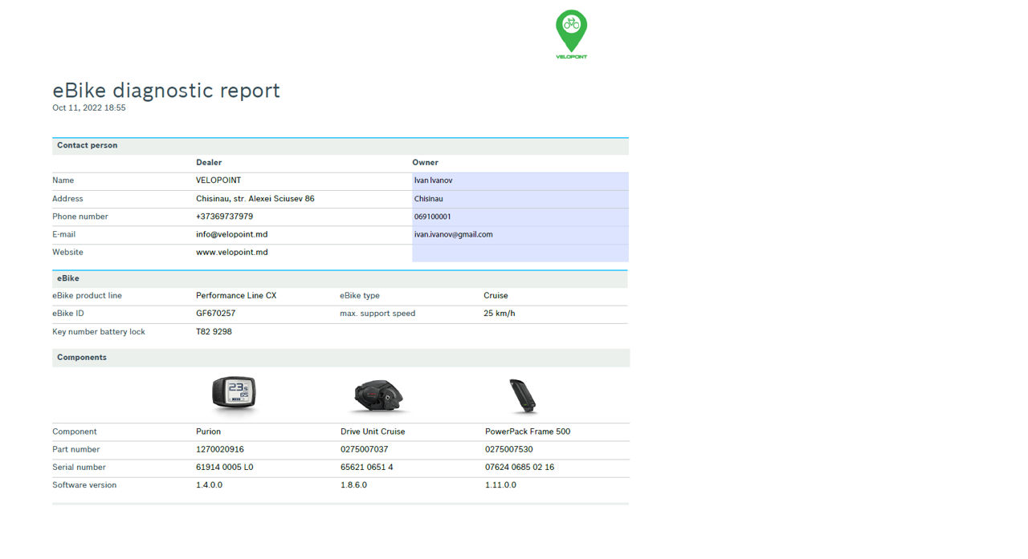Image resolution: width=1028 pixels, height=559 pixels.
Task: Click the Components section header
Action: (x=341, y=358)
